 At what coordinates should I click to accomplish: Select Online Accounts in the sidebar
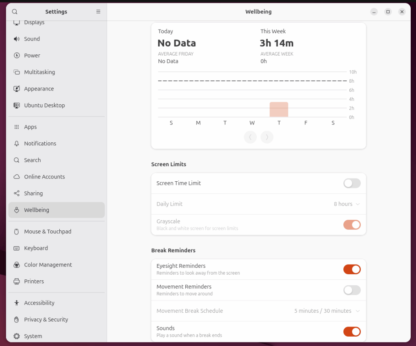(44, 177)
